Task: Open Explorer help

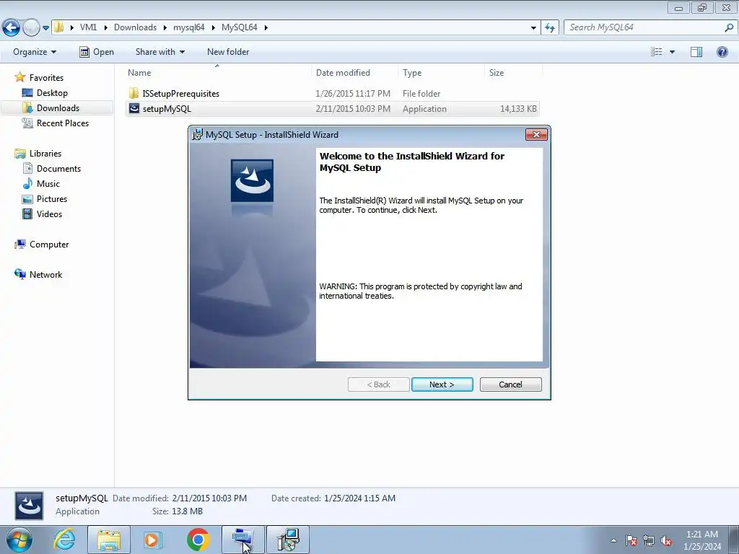Action: (722, 52)
